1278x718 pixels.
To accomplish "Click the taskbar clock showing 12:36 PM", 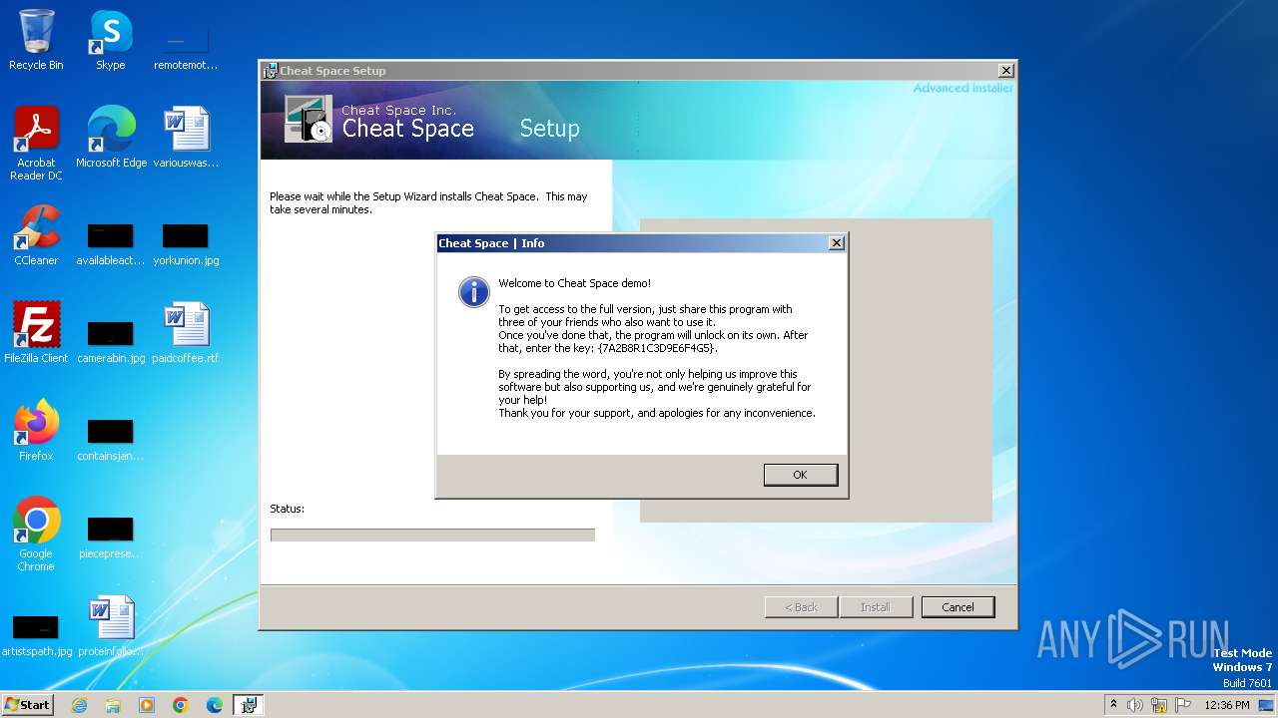I will coord(1227,705).
